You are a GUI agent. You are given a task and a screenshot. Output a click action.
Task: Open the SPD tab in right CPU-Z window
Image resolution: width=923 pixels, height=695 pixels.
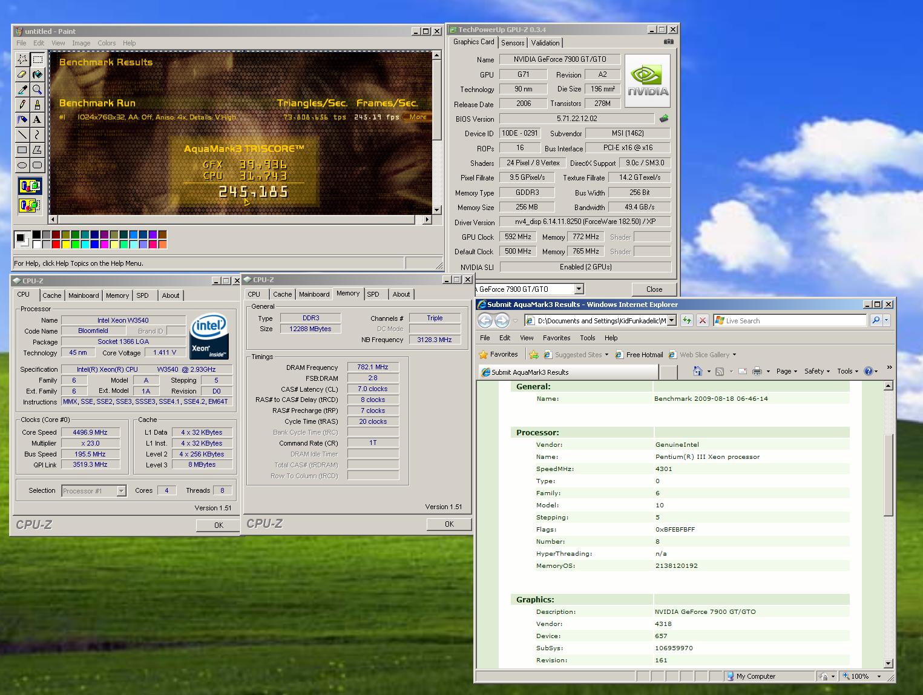373,294
